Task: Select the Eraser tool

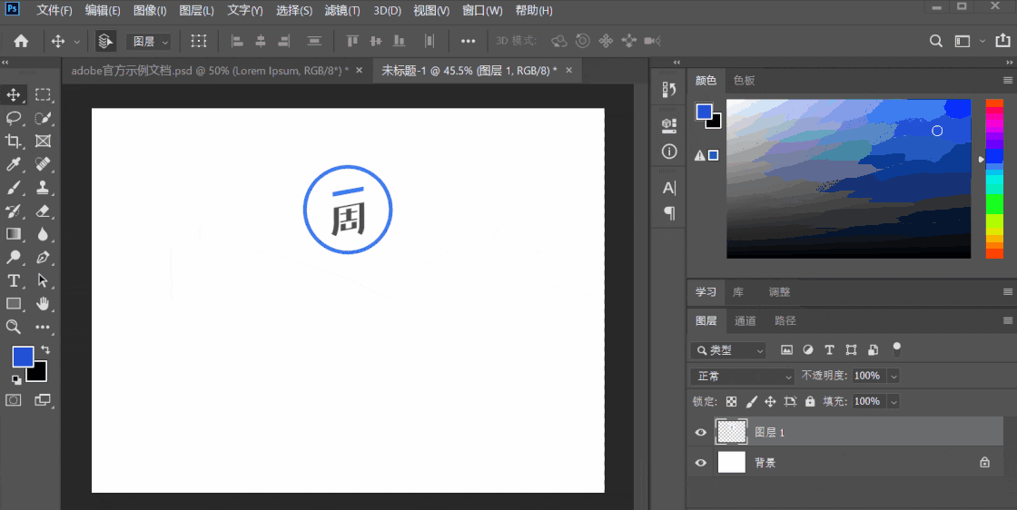Action: coord(43,211)
